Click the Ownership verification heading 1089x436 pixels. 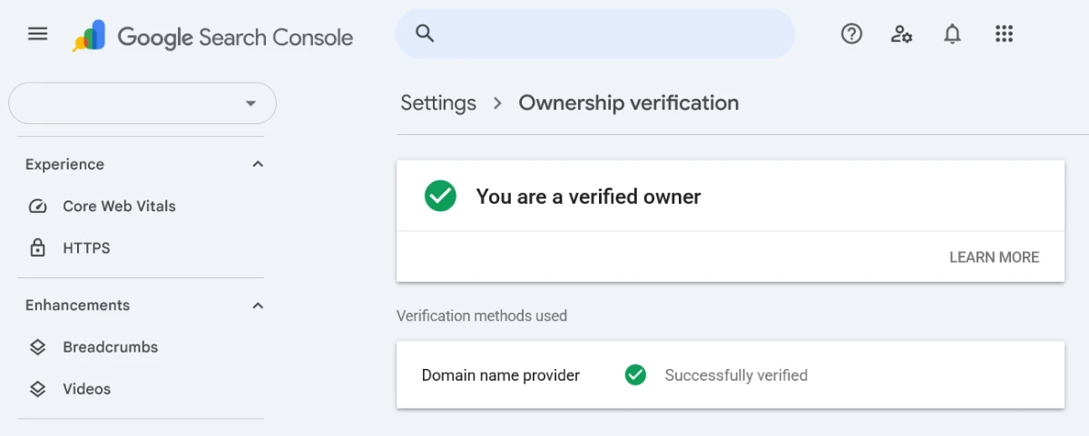(629, 103)
